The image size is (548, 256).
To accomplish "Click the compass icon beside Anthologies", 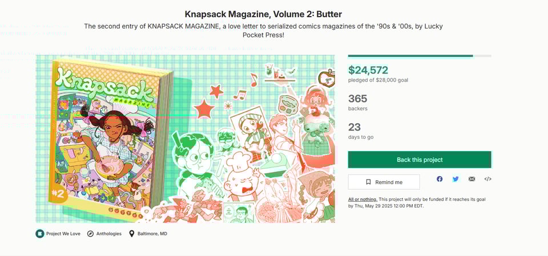I will tap(90, 234).
